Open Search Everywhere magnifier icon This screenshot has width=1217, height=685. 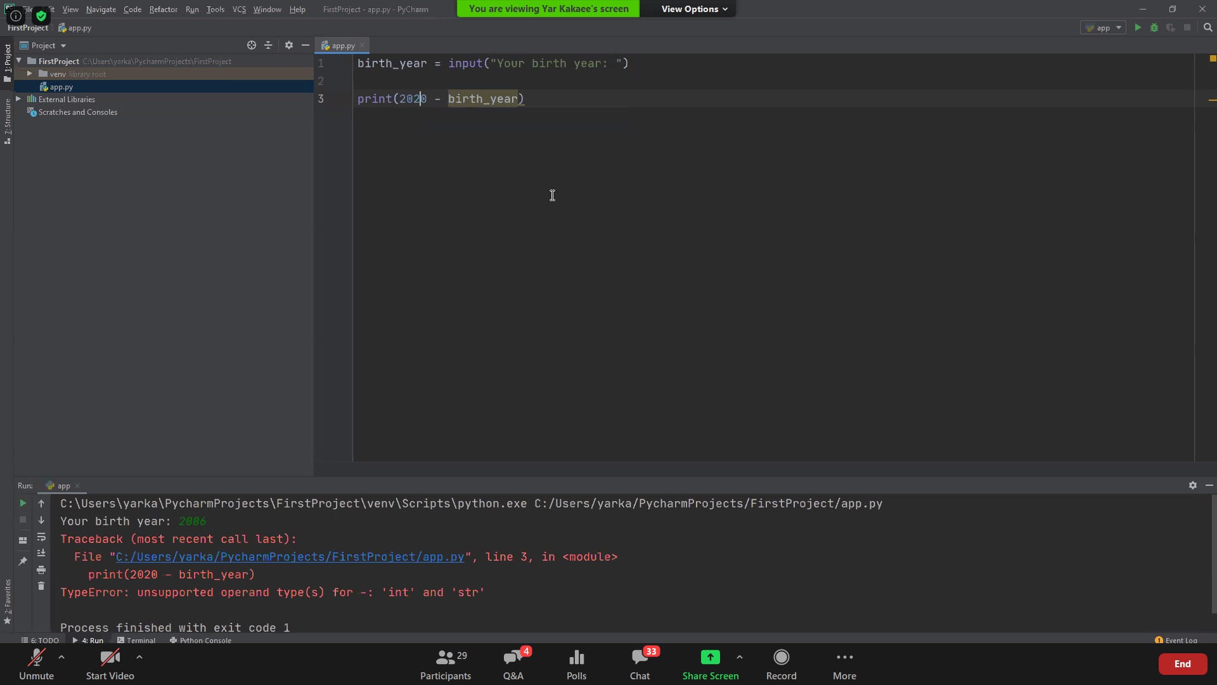pos(1208,28)
